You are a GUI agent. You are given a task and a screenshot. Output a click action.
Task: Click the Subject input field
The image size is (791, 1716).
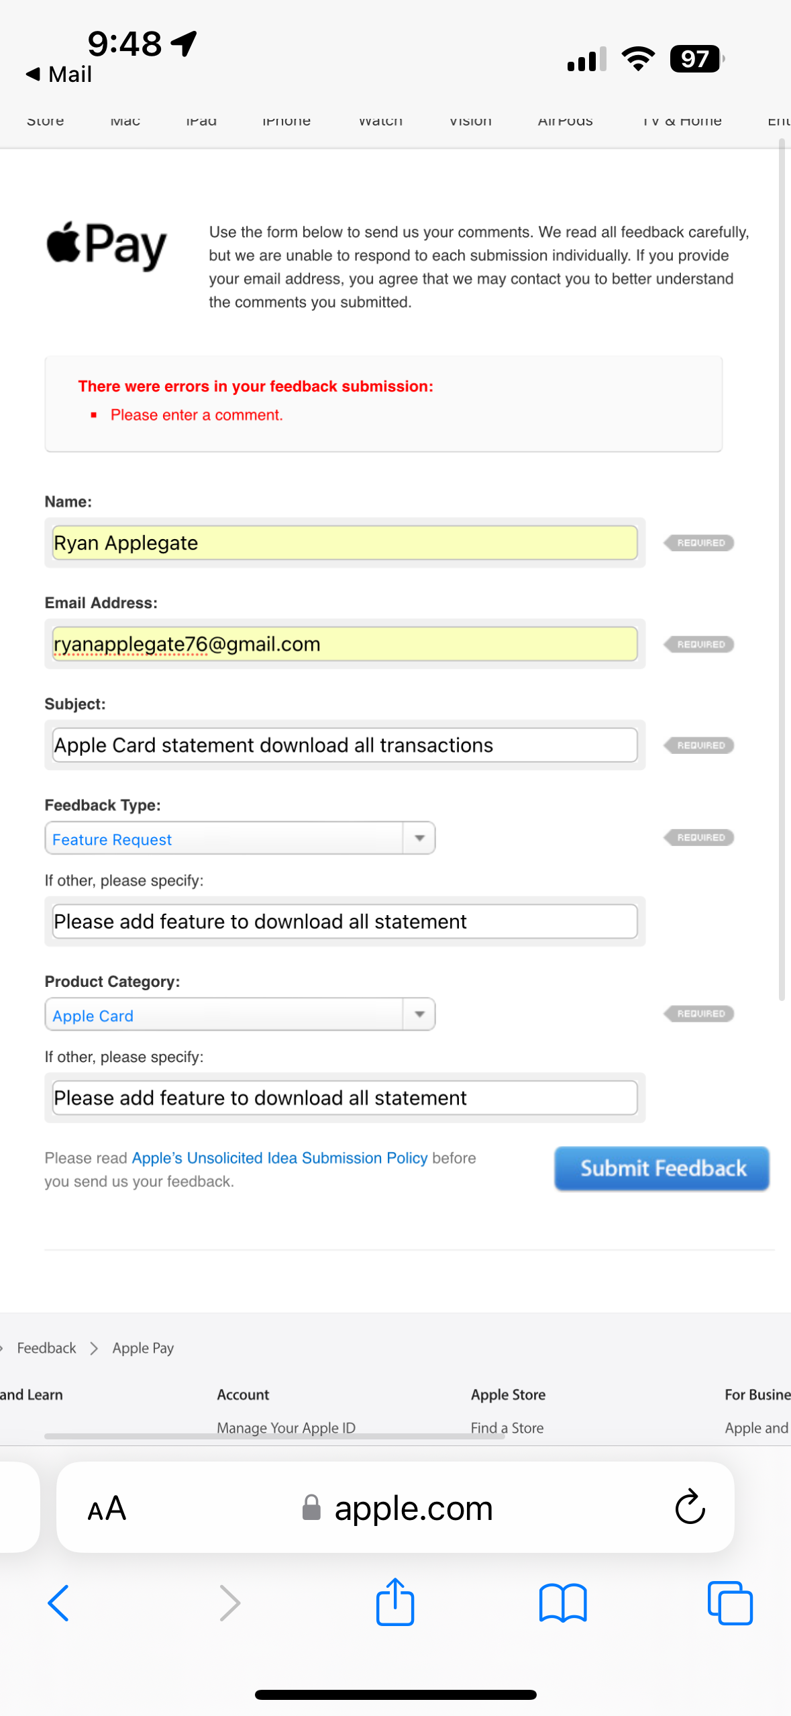[344, 745]
